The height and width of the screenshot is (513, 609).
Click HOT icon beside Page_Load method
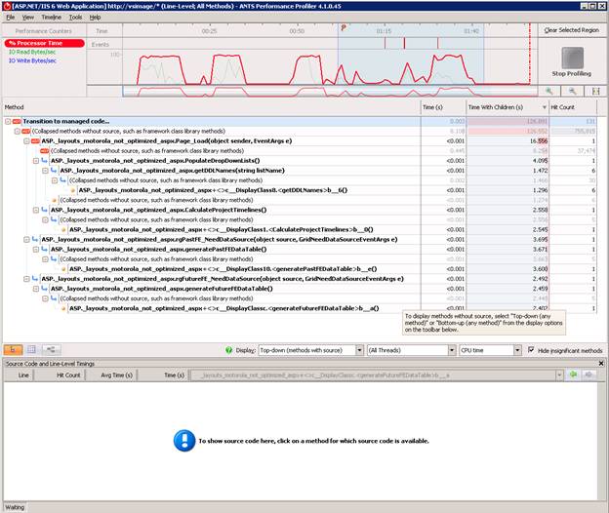[35, 140]
